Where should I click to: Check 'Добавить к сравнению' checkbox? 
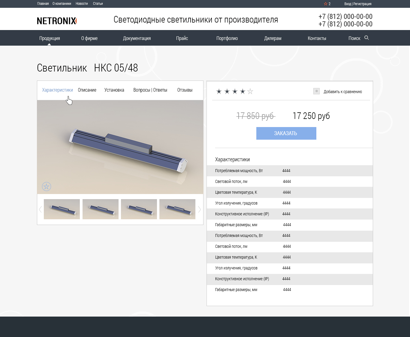click(316, 91)
